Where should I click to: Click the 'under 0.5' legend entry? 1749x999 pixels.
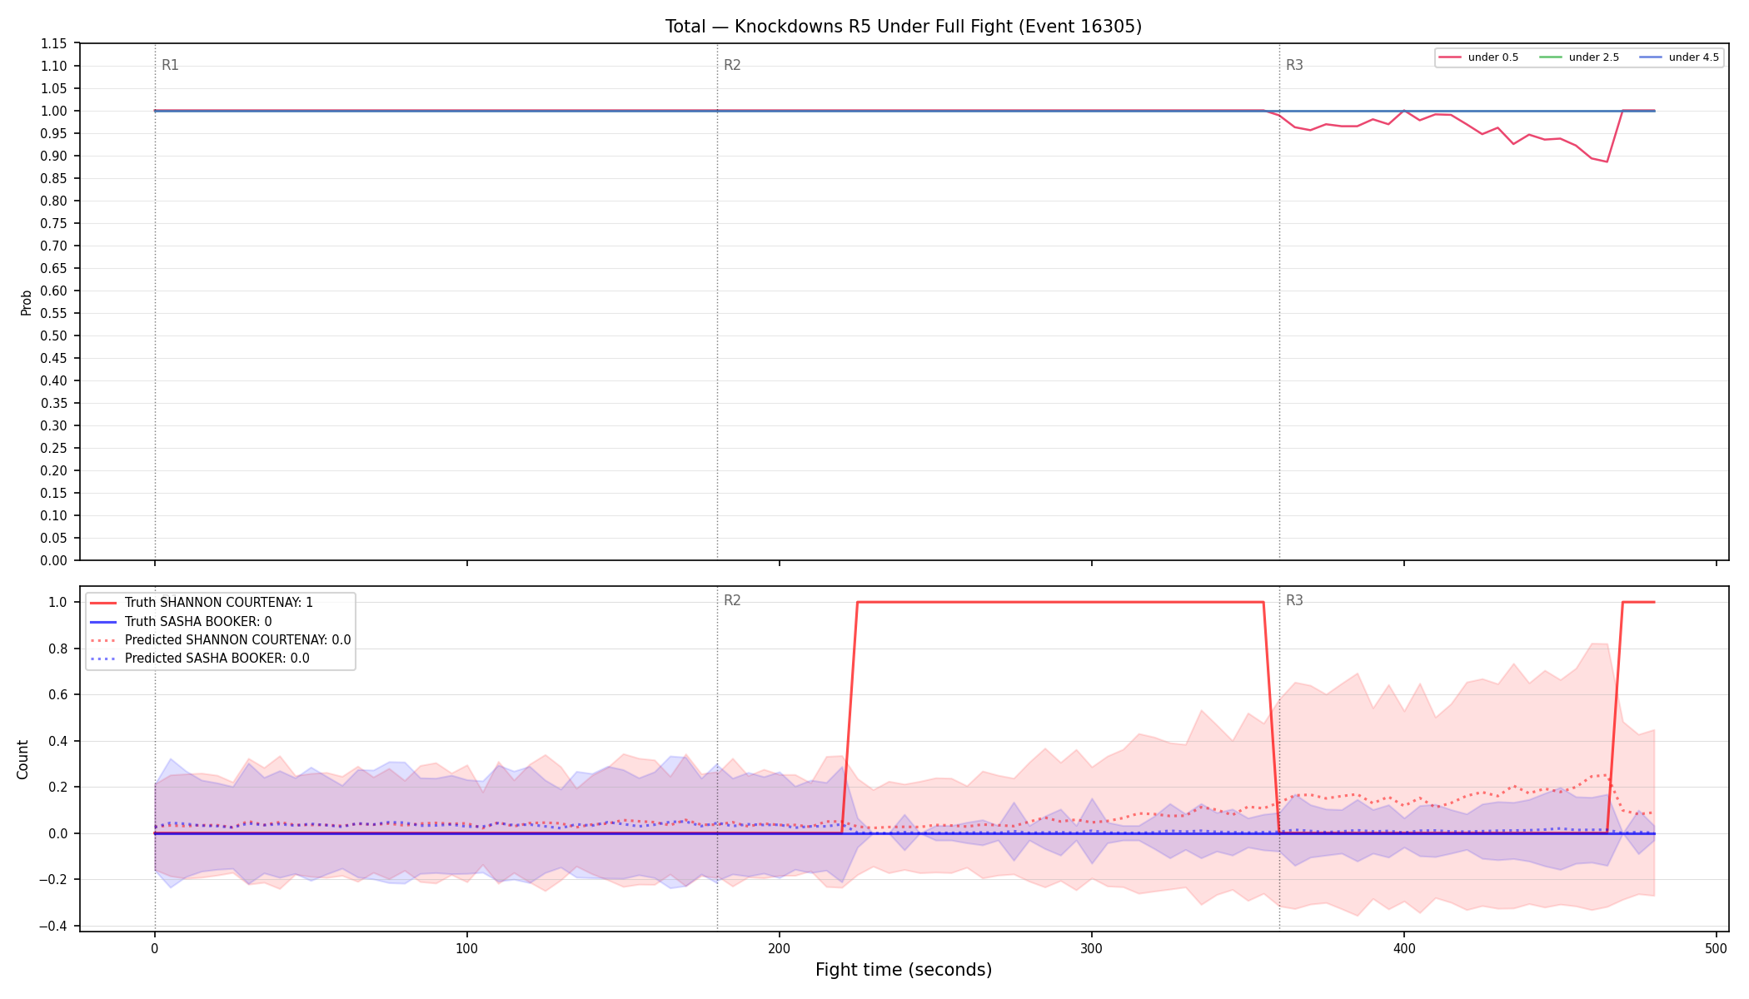coord(1479,57)
